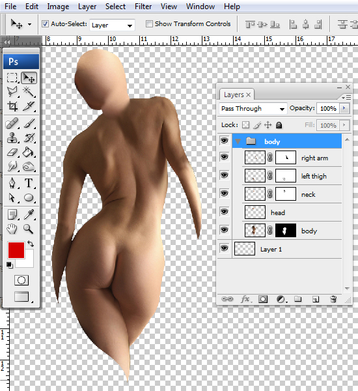Select the History Brush tool

(29, 138)
